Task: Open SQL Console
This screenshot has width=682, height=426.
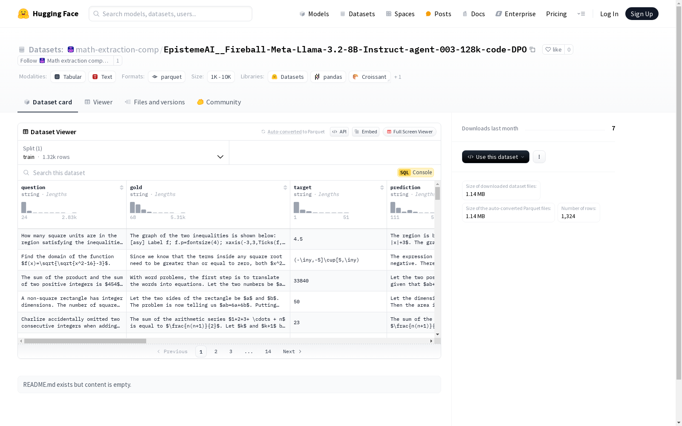Action: point(416,173)
